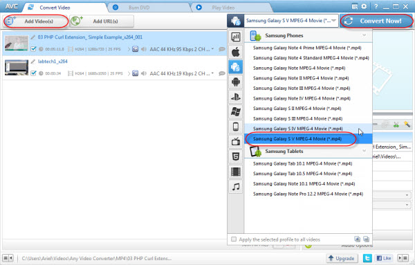Choose Samsung Galaxy Note 4 Prime MPEG-4 Movie
Screen dimensions: 415x265
click(308, 48)
